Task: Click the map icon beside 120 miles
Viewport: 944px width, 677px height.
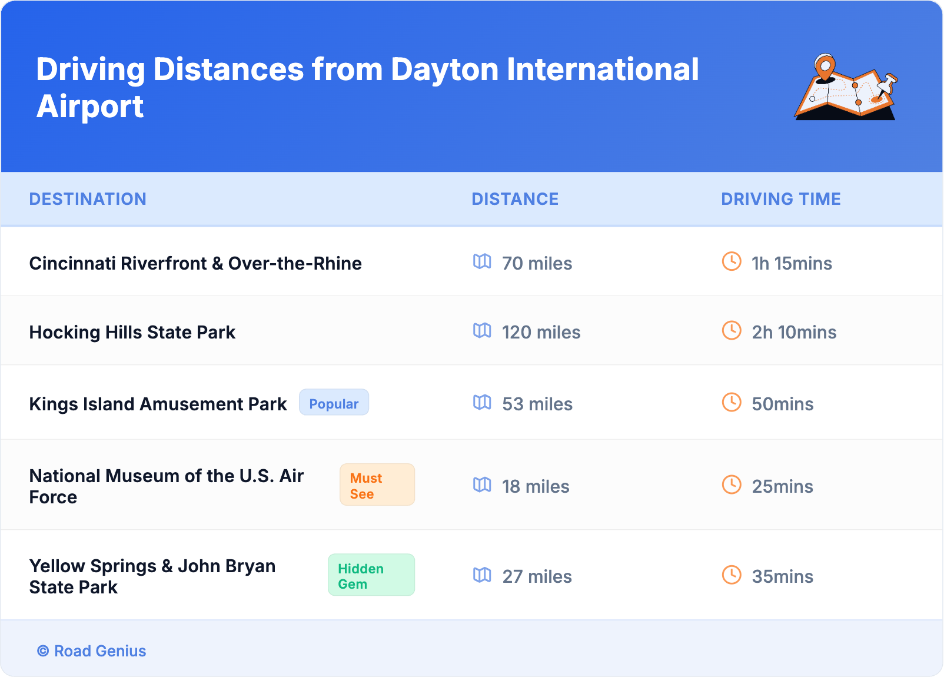Action: coord(482,331)
